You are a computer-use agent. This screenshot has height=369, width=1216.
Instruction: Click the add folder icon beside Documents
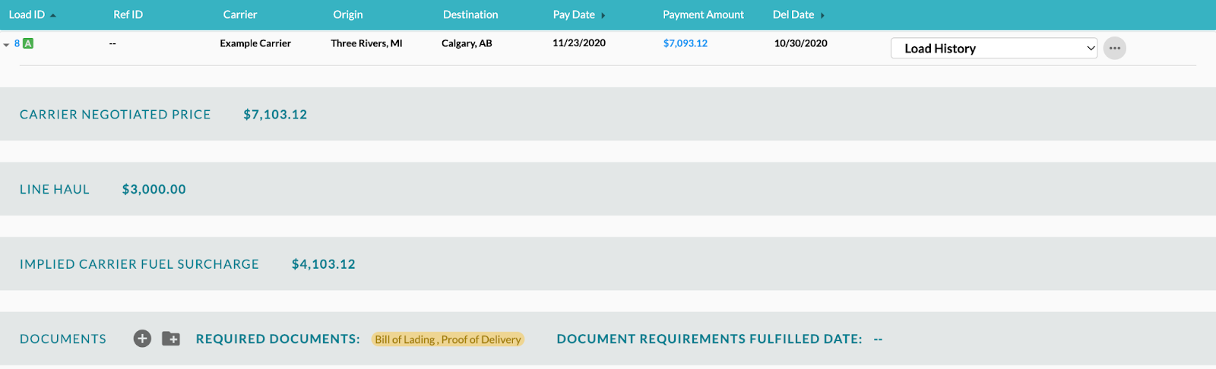pyautogui.click(x=171, y=339)
